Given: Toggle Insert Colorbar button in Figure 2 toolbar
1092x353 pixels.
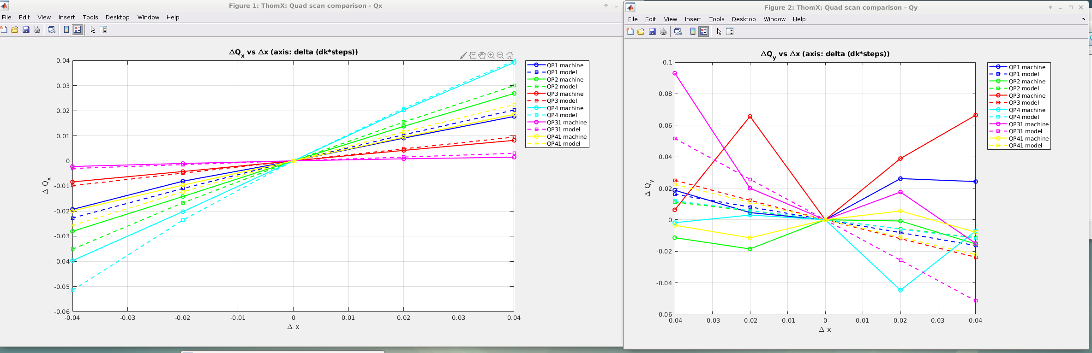Looking at the screenshot, I should (x=693, y=32).
